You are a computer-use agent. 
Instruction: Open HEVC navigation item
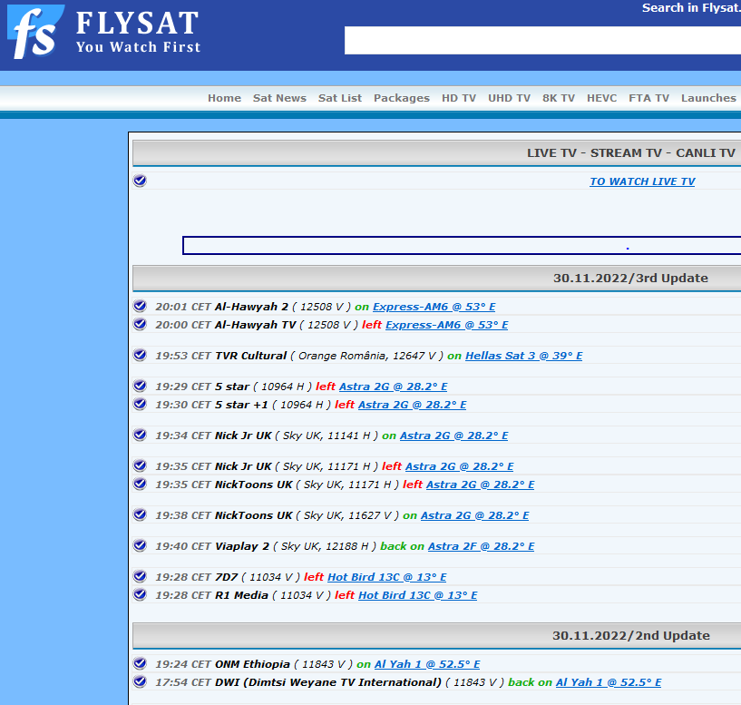tap(601, 98)
